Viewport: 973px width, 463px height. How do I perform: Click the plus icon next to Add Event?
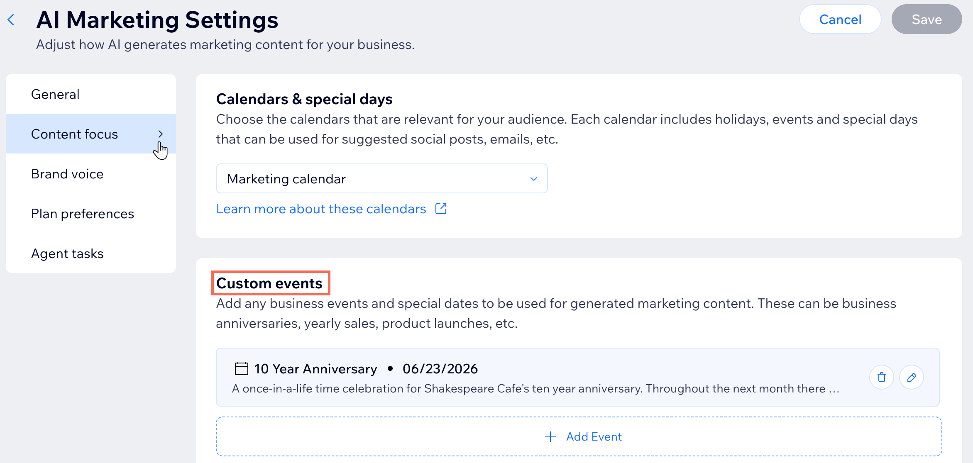(550, 436)
